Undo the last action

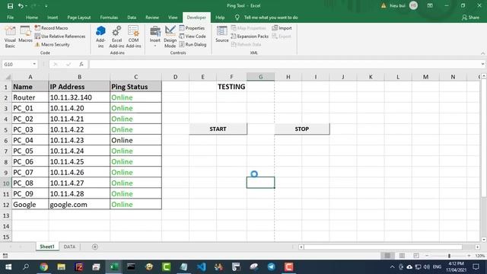coord(21,6)
